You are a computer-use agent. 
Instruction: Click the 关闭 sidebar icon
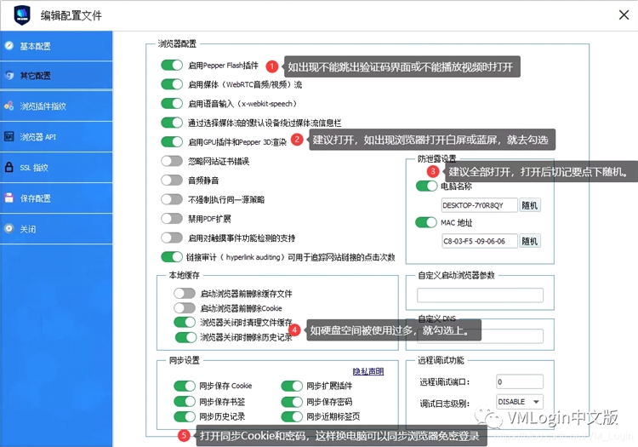pyautogui.click(x=9, y=228)
